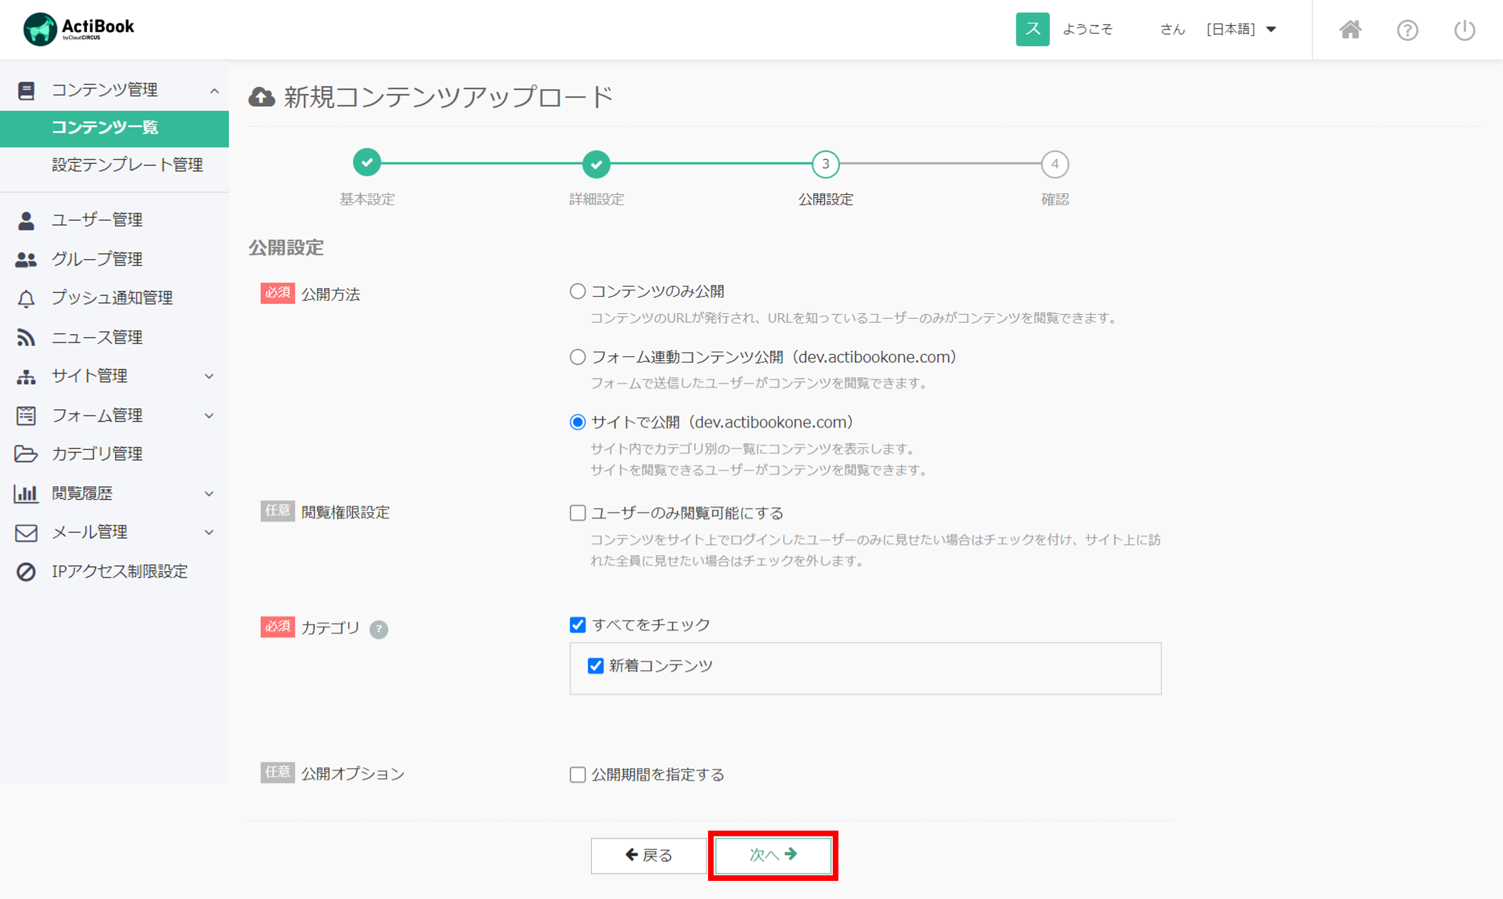Screen dimensions: 1503x899
Task: Click the completed 基本設定 step circle
Action: coord(367,163)
